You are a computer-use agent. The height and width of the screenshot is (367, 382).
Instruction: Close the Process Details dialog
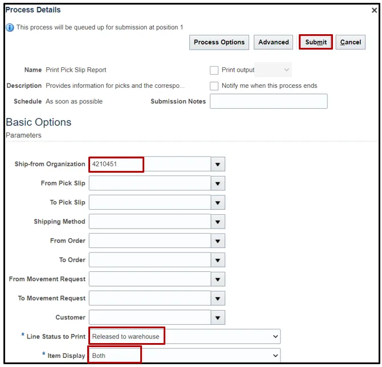pos(373,10)
